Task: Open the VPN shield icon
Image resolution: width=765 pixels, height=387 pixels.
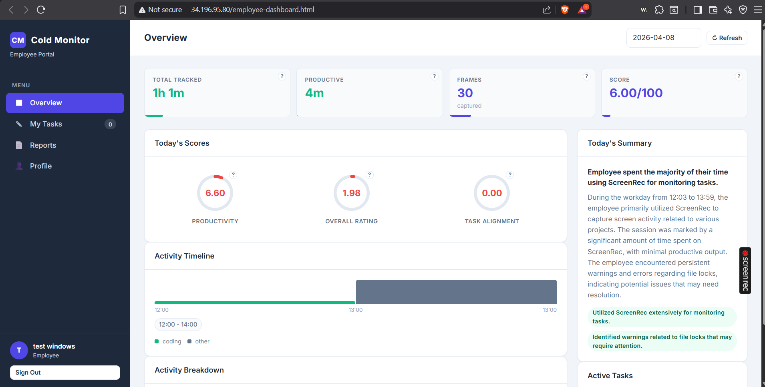Action: point(743,10)
